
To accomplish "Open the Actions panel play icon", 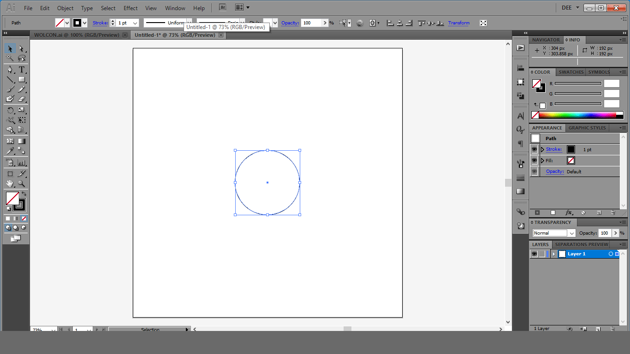I will pos(521,47).
